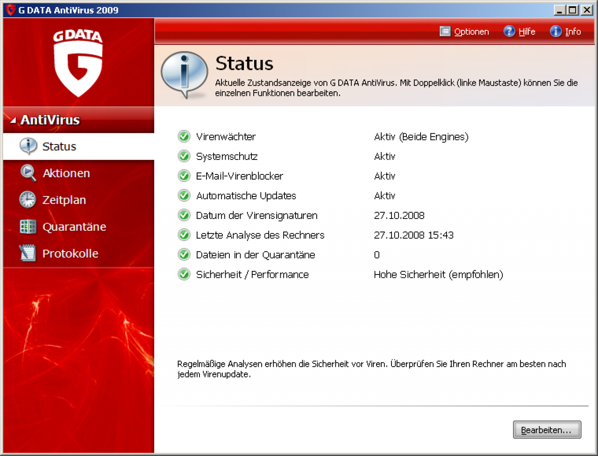This screenshot has height=456, width=598.
Task: Open the Optionen icon in the top bar
Action: point(445,31)
